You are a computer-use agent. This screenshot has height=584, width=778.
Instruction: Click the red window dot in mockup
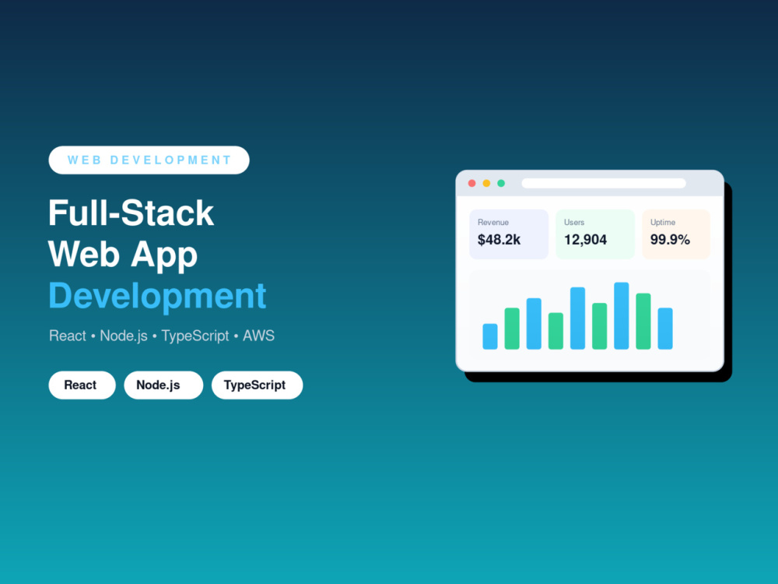coord(472,183)
